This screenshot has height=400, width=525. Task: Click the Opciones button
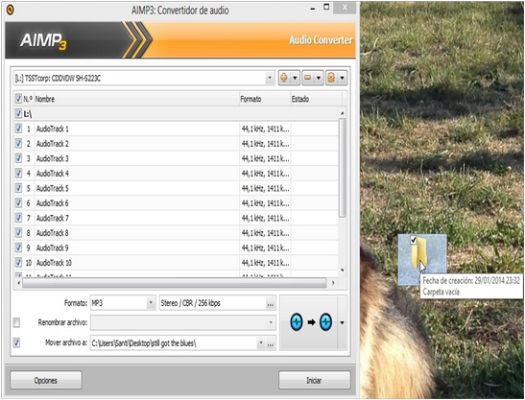(46, 380)
